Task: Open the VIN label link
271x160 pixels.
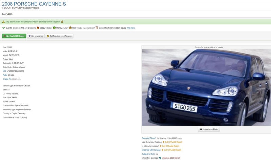Action: point(4,71)
